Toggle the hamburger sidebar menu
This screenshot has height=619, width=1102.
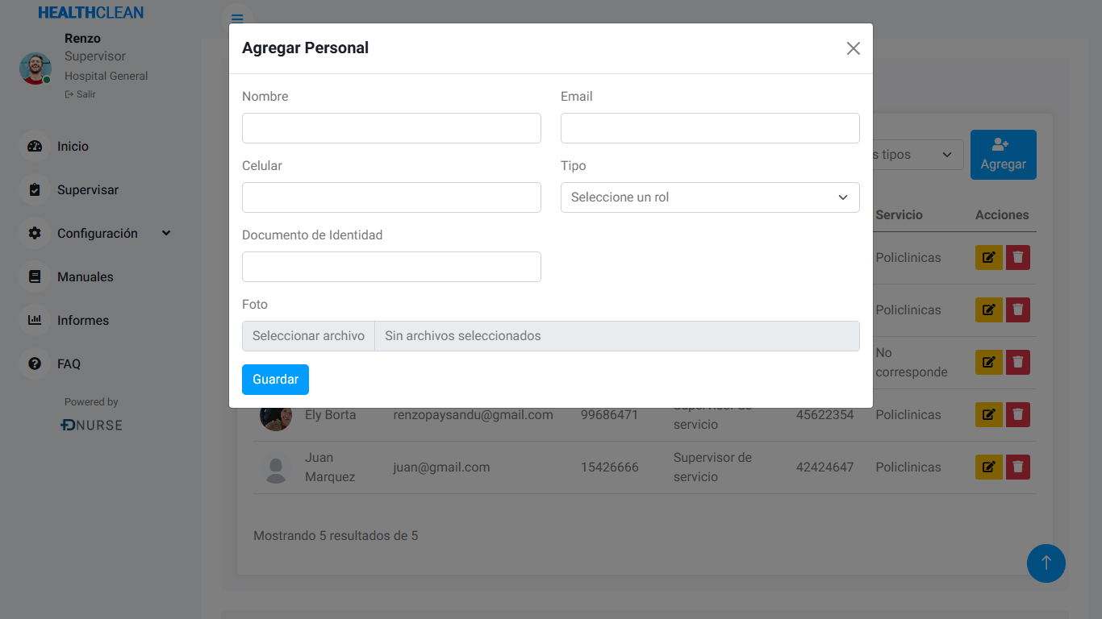pyautogui.click(x=237, y=19)
